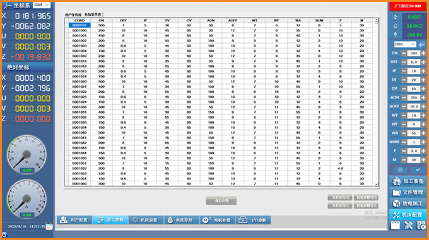This screenshot has height=240, width=429.
Task: Expand the C001 condition dropdown
Action: [405, 44]
